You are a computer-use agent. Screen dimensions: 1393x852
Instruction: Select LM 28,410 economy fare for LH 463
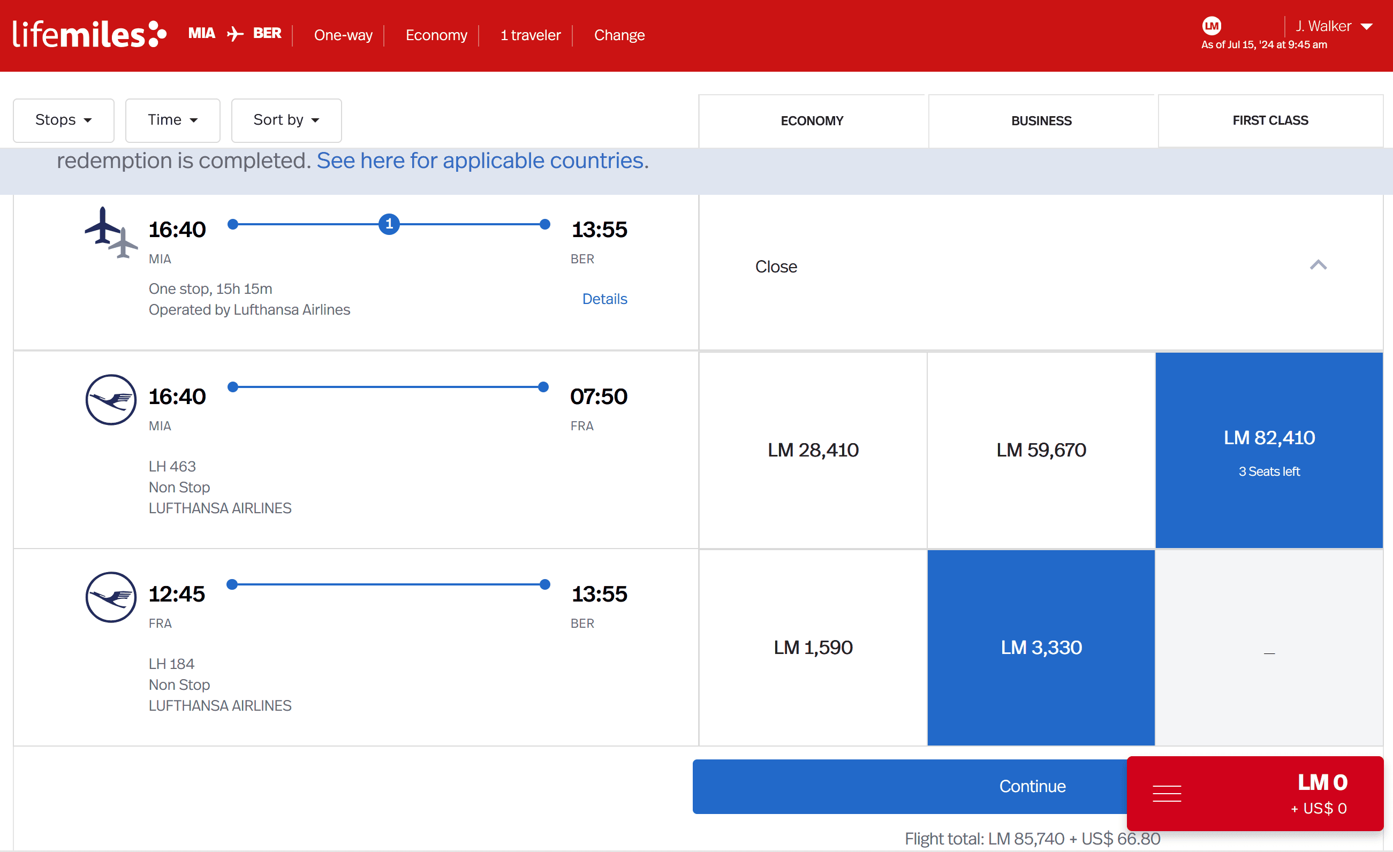[x=812, y=450]
